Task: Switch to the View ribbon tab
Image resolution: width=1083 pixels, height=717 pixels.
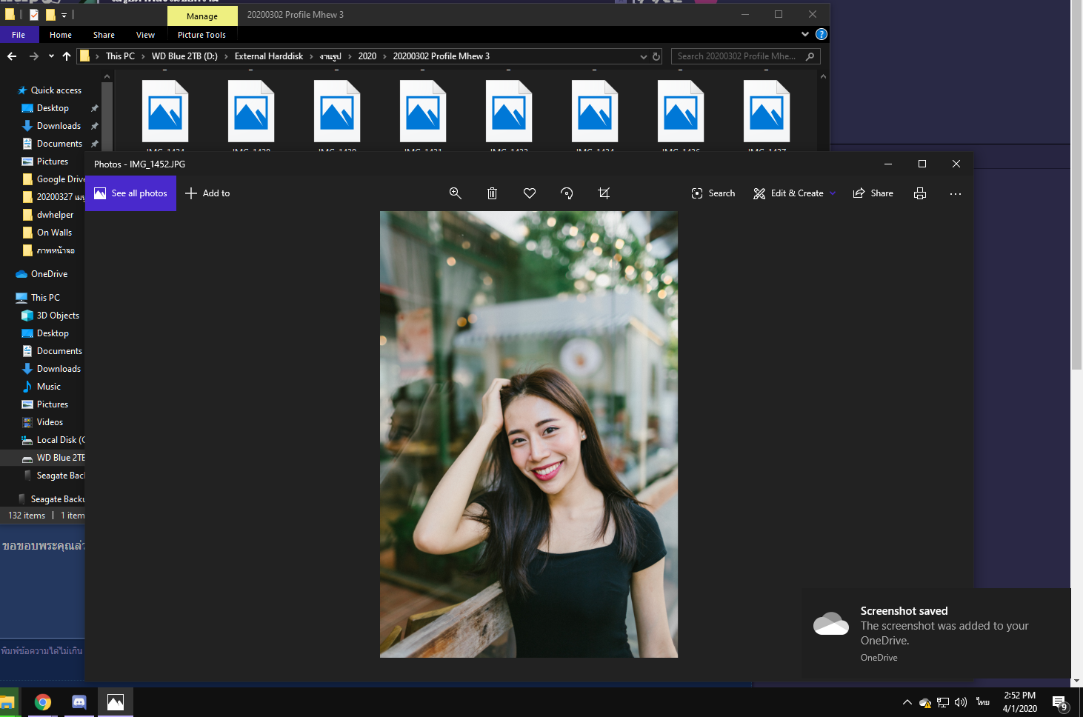Action: (x=145, y=35)
